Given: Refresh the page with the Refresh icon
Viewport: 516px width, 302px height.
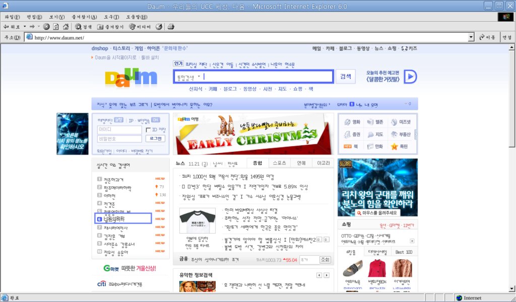Looking at the screenshot, I should pos(56,27).
